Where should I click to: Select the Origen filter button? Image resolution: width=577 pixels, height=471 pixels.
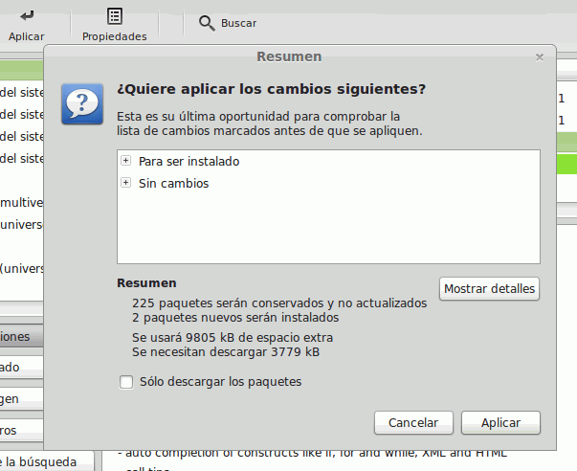point(21,398)
